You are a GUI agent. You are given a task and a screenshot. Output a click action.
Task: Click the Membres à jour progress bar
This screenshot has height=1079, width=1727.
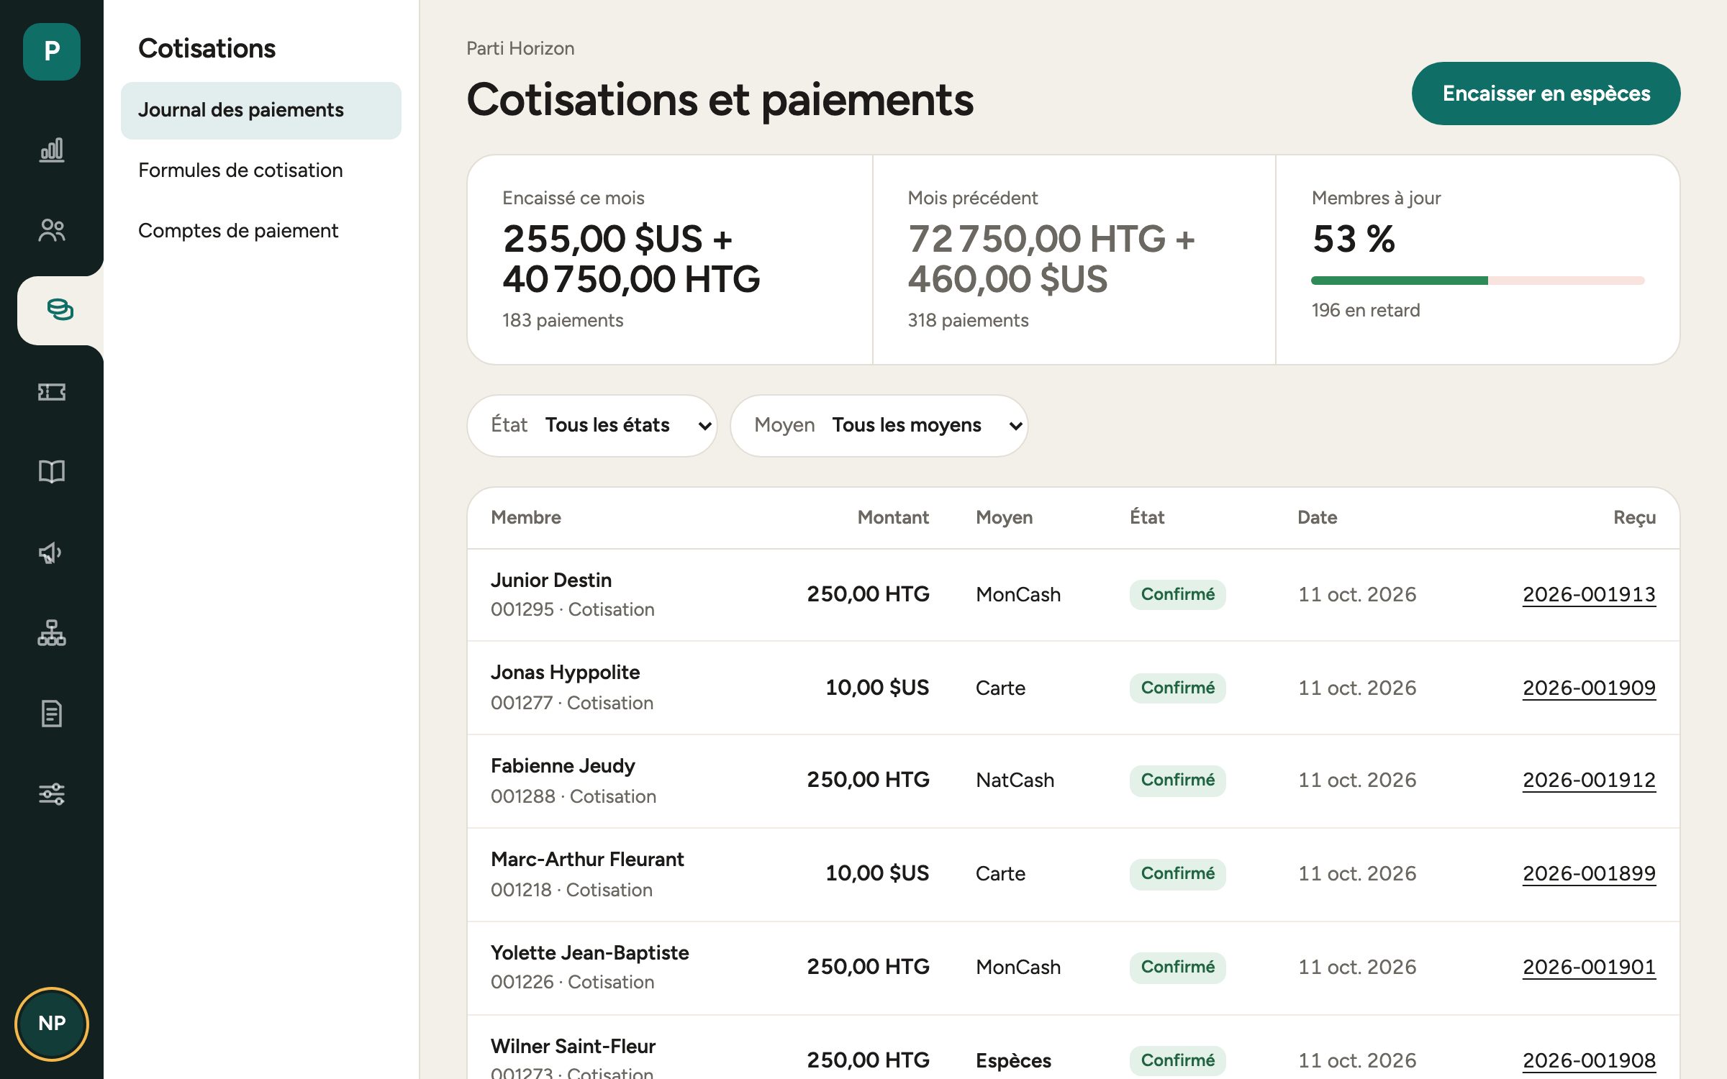tap(1477, 281)
